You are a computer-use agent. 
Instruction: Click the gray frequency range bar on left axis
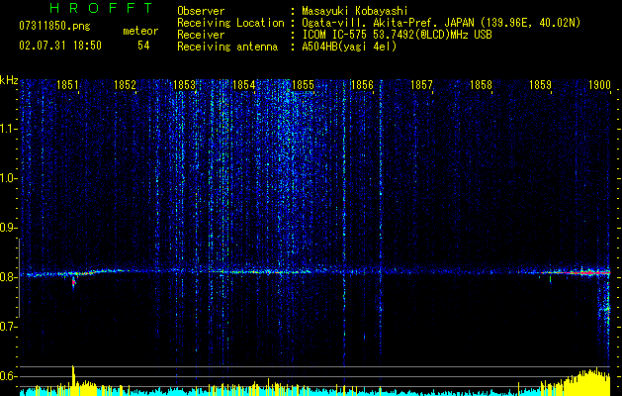[x=20, y=278]
